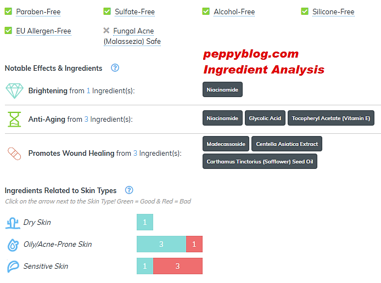
Task: Click the bandage Wound Healing icon
Action: tap(14, 154)
